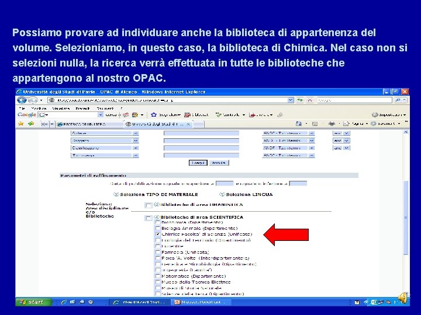Click the RSS feeds icon in the command bar
The image size is (421, 315).
click(x=315, y=124)
